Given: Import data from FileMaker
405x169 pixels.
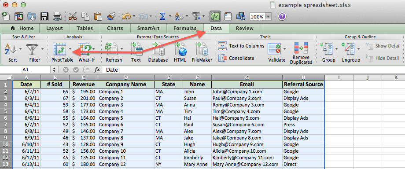Looking at the screenshot, I should click(x=202, y=49).
